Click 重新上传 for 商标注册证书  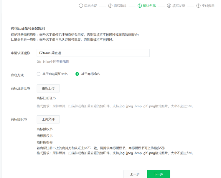[48, 88]
